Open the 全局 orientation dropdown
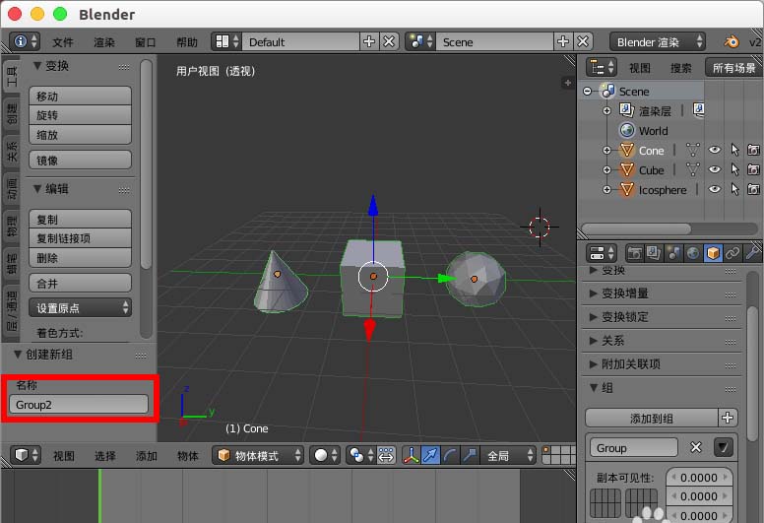This screenshot has width=764, height=523. (x=508, y=455)
